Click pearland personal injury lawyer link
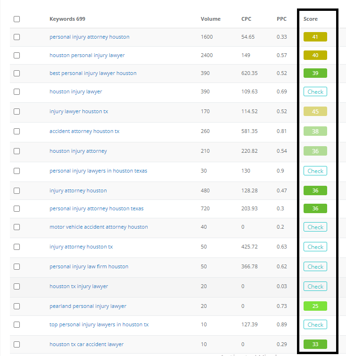This screenshot has width=346, height=356. pyautogui.click(x=88, y=306)
